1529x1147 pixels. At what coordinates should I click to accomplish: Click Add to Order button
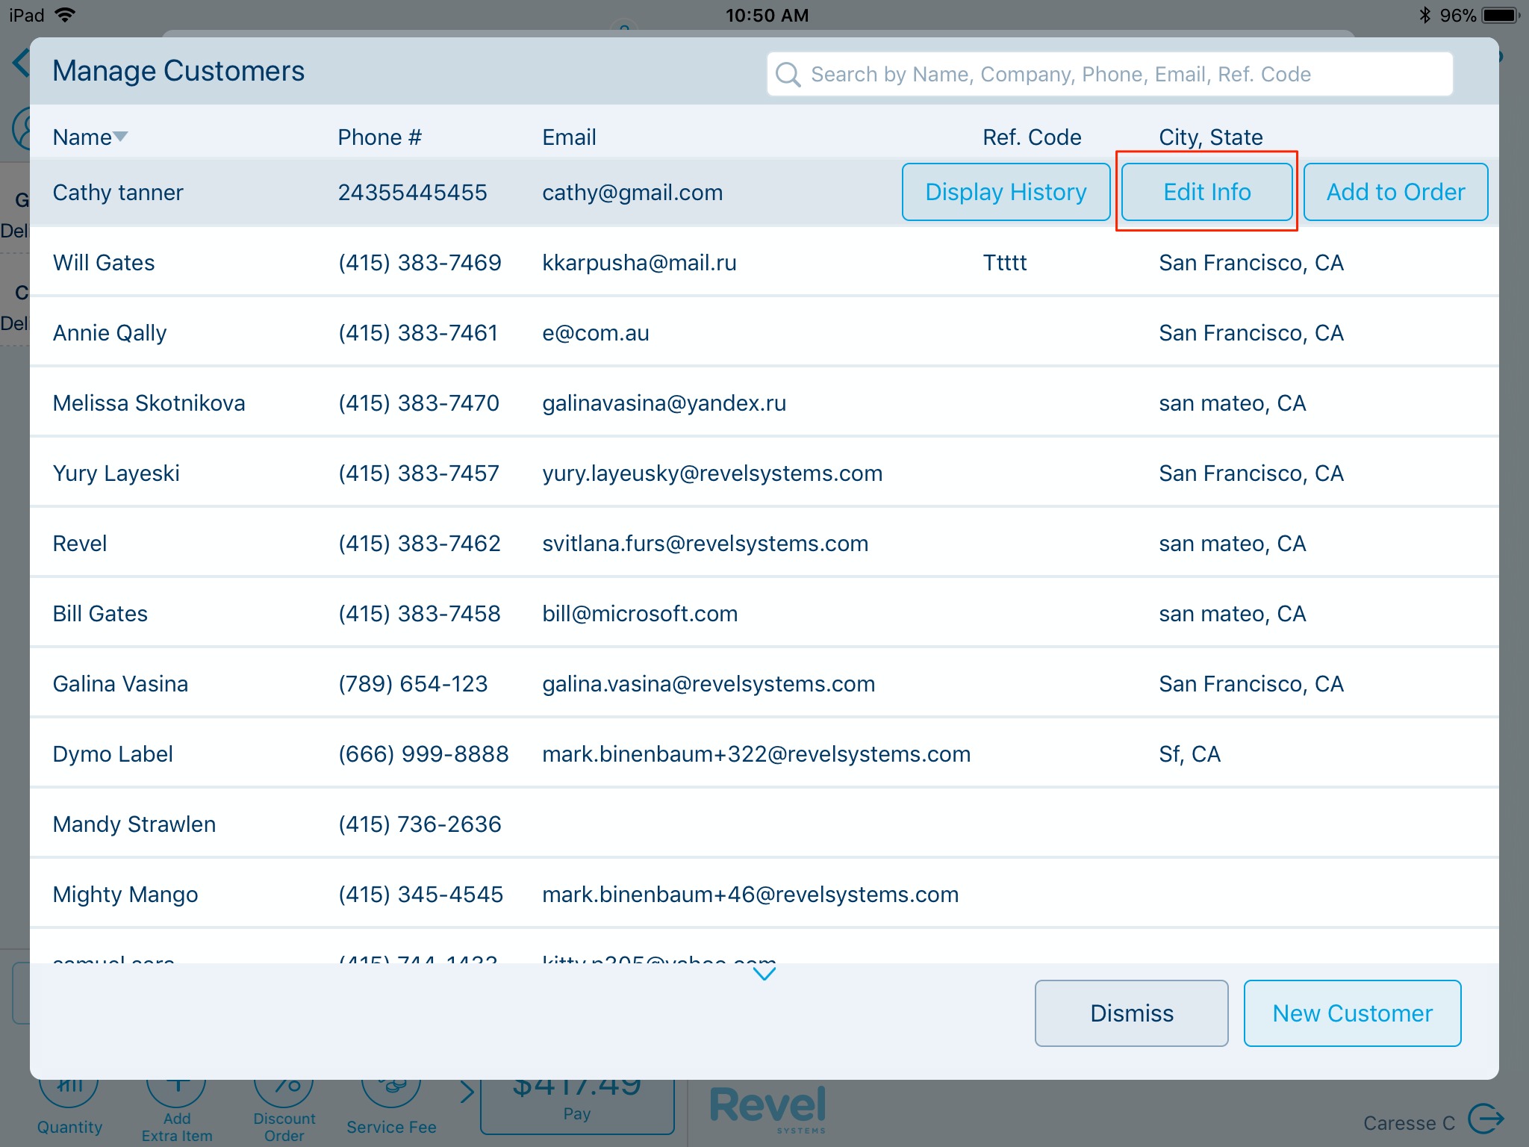coord(1395,192)
